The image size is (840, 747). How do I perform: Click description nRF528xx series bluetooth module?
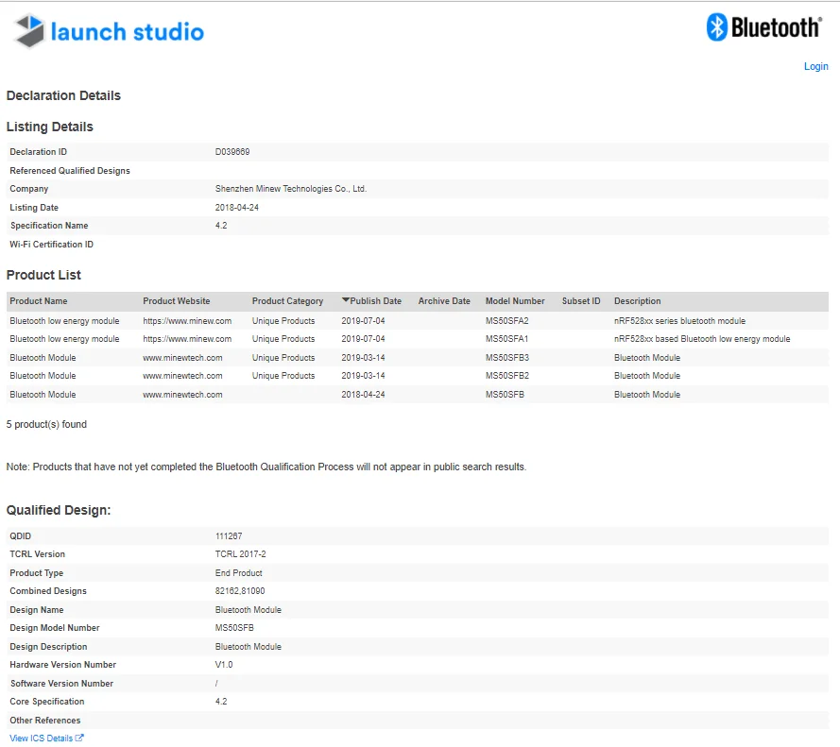pos(679,321)
